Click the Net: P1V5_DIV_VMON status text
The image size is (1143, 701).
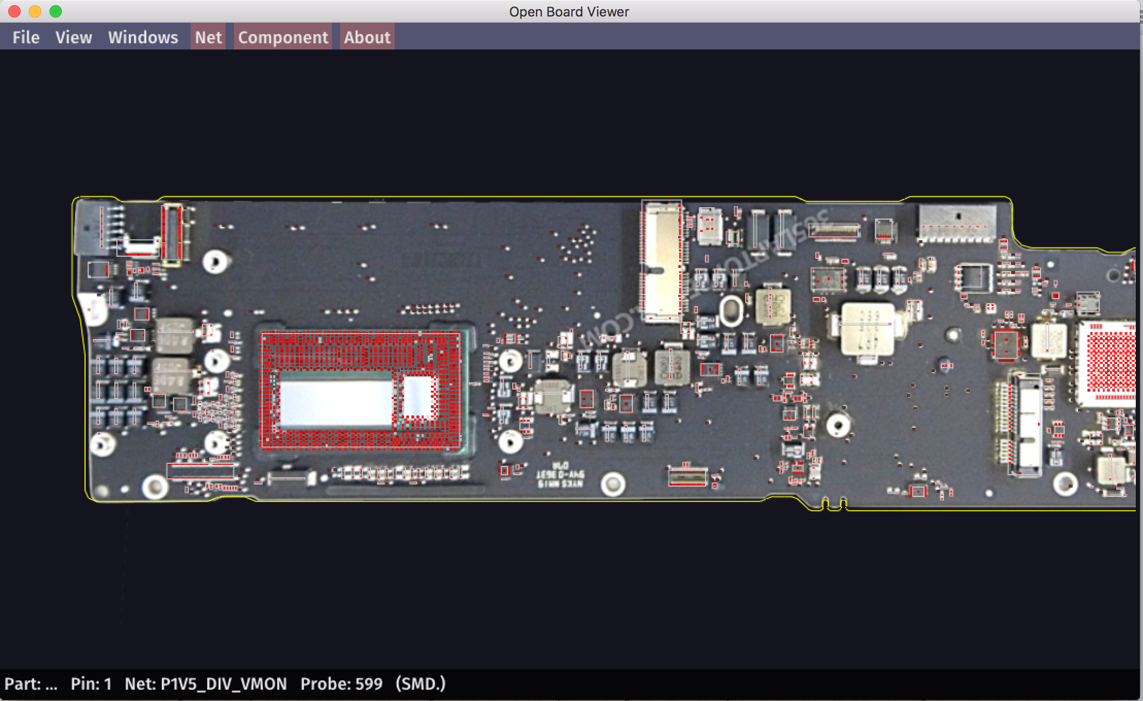click(206, 684)
